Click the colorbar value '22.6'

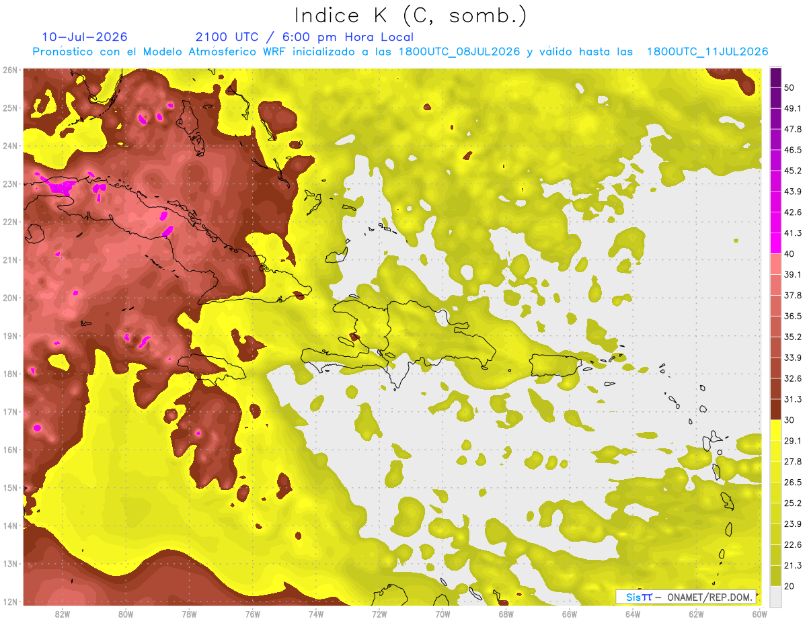pyautogui.click(x=793, y=544)
